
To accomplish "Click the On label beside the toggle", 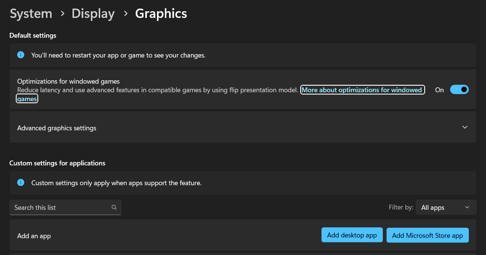I will pyautogui.click(x=439, y=90).
